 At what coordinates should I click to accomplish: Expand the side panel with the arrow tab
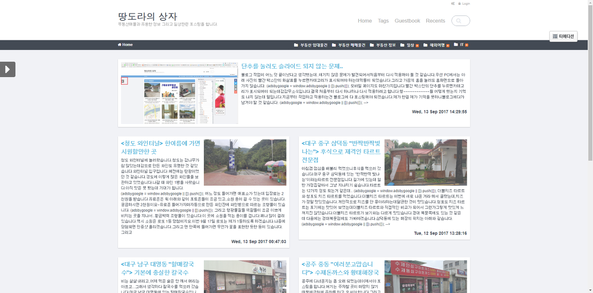pos(8,69)
